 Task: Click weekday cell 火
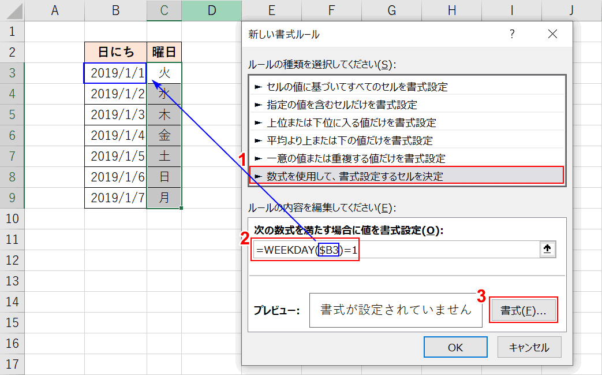pyautogui.click(x=164, y=73)
